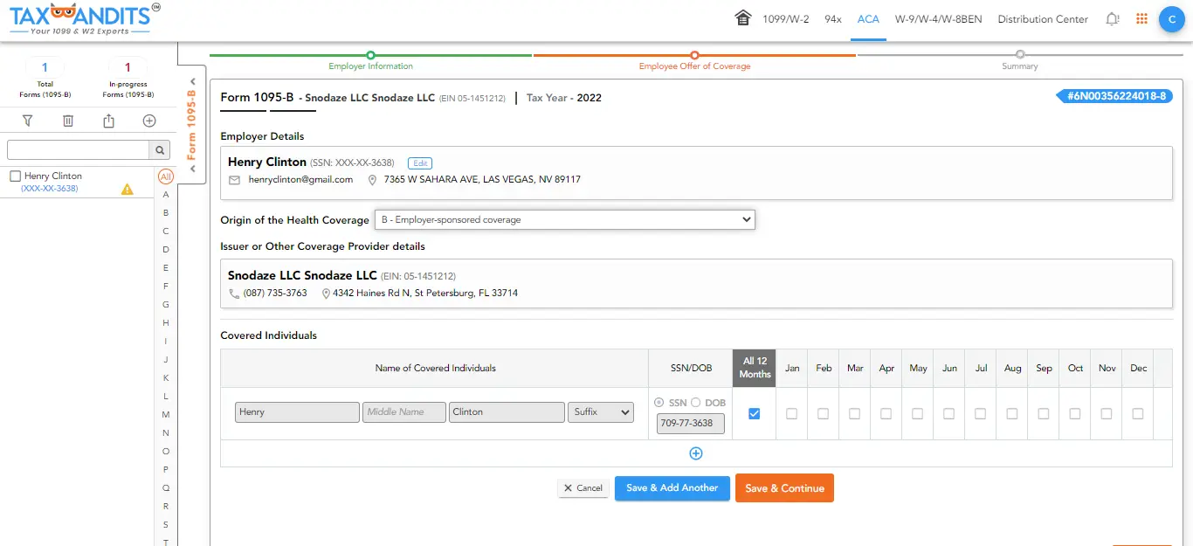Open the 94x menu
The image size is (1193, 546).
click(833, 19)
